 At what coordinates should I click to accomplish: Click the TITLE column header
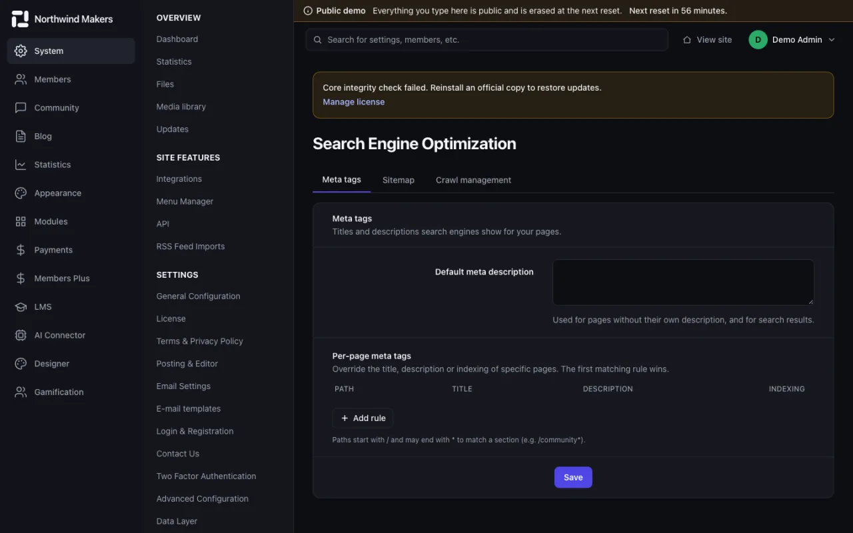coord(462,389)
